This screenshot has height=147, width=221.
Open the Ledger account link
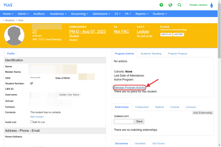(143, 31)
